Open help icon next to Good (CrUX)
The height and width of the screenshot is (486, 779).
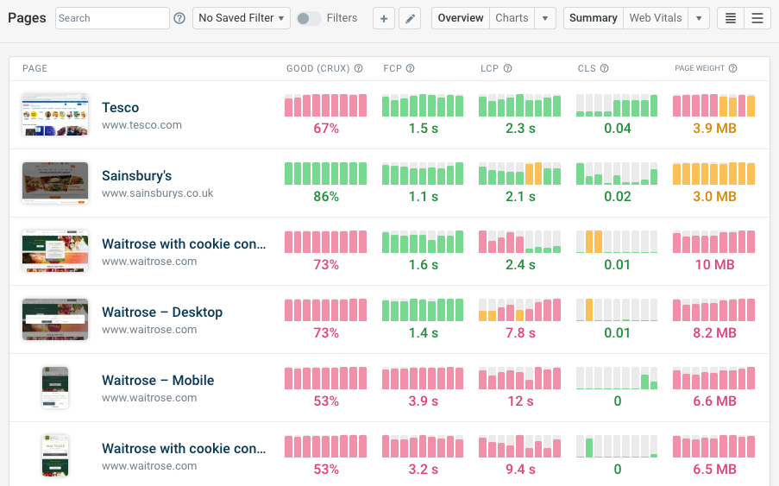358,68
